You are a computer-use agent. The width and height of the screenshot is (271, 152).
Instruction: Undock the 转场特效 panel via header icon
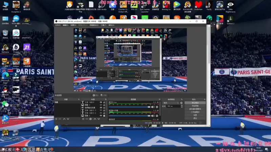[x=182, y=99]
